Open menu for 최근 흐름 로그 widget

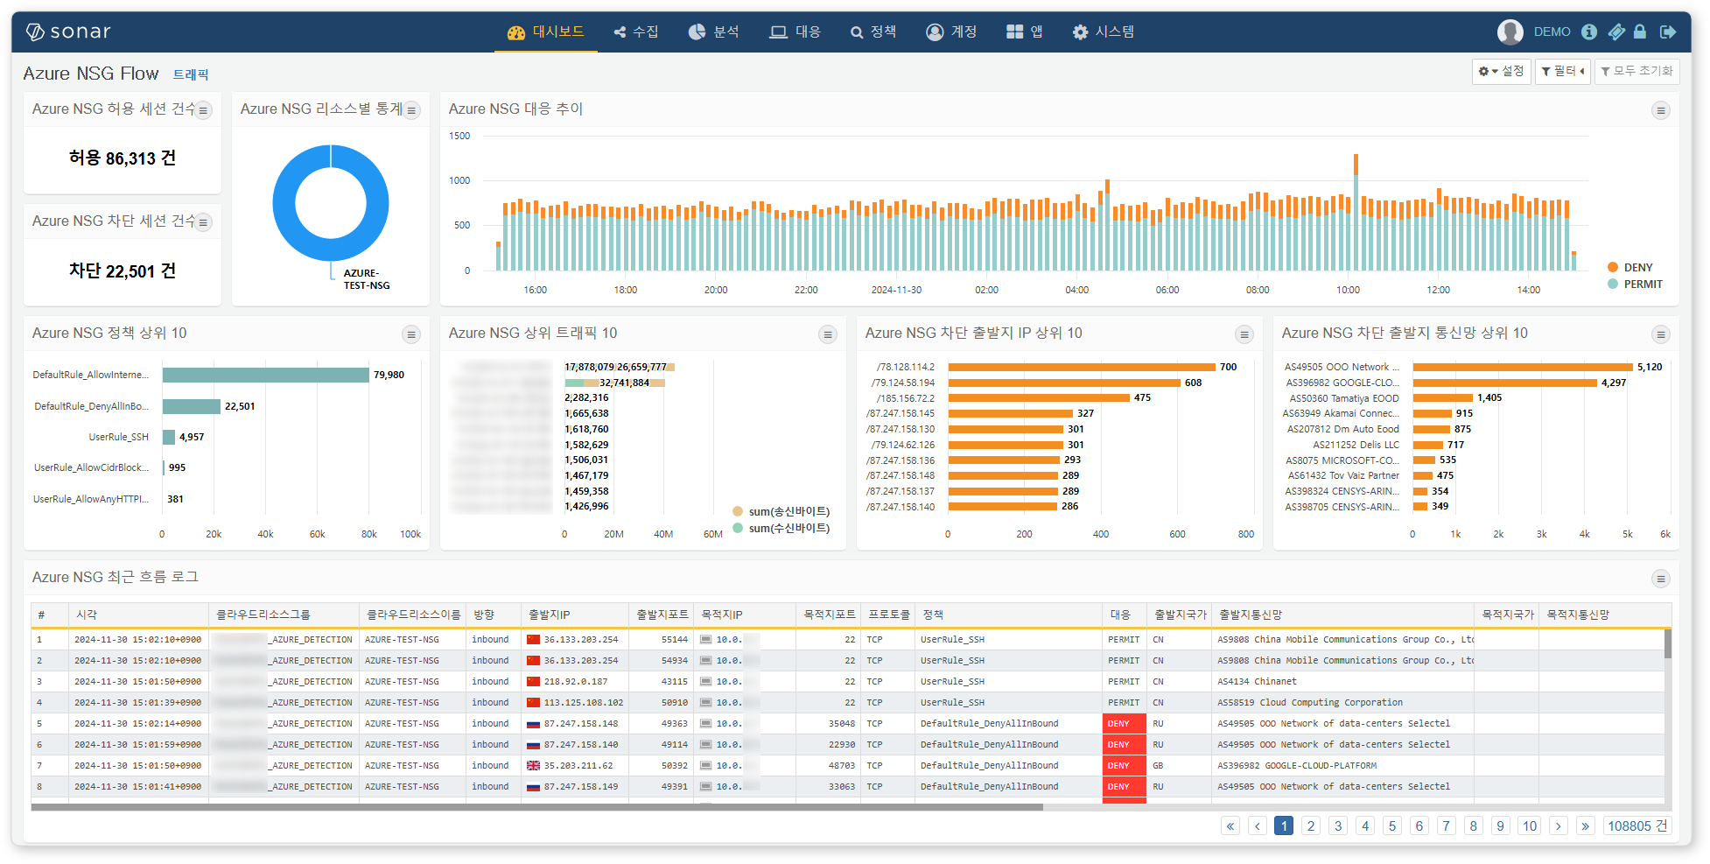(1660, 579)
